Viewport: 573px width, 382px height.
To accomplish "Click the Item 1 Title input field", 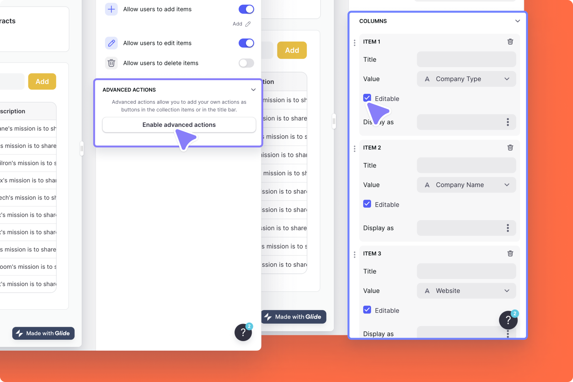I will pos(466,59).
